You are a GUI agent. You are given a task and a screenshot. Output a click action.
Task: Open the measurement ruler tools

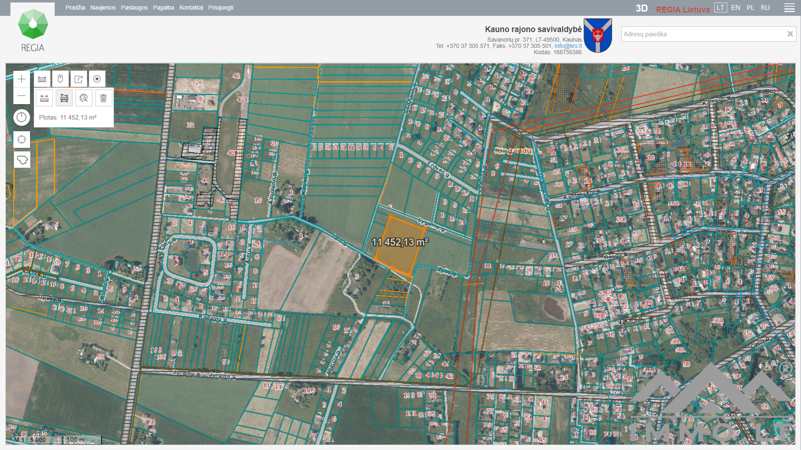[x=42, y=79]
